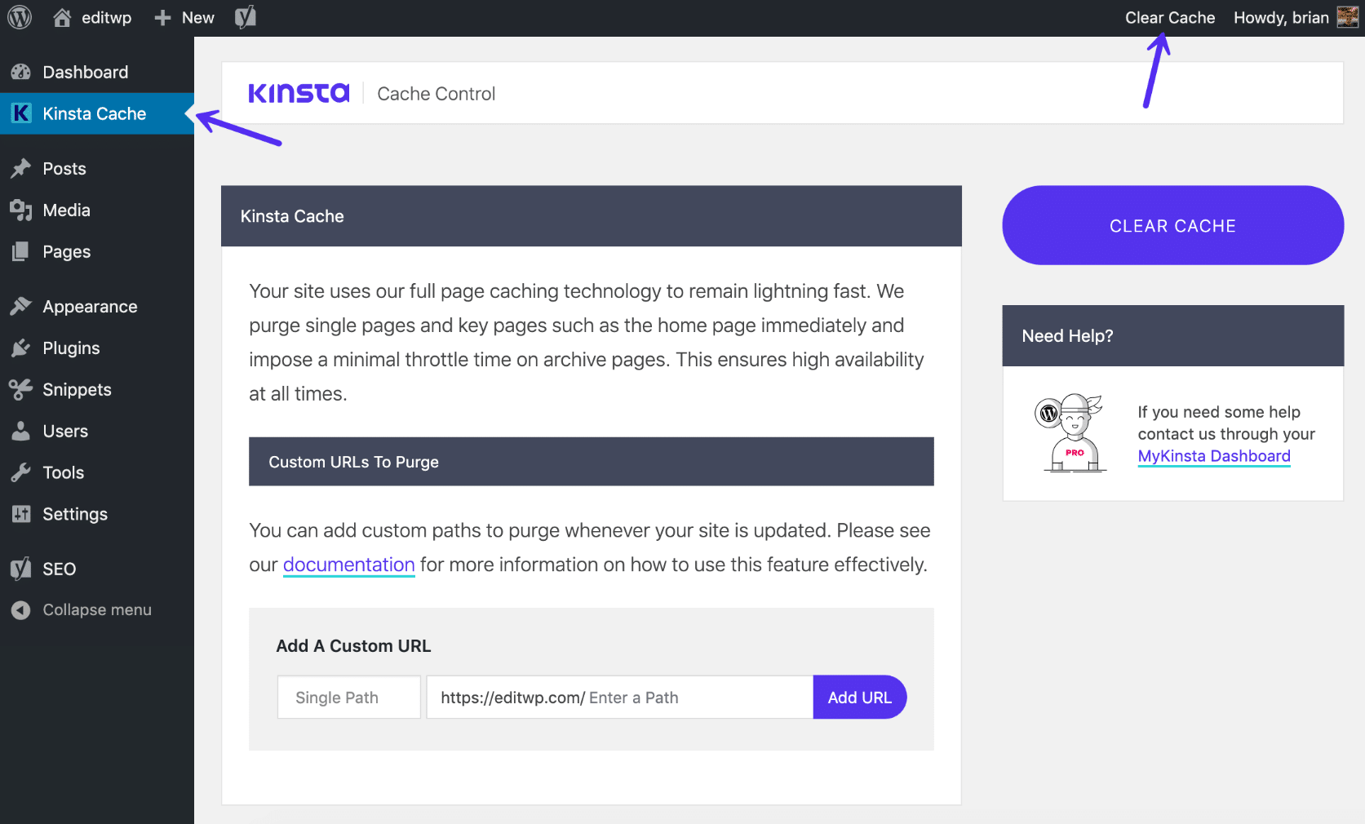
Task: Open the Snippets scissors icon
Action: click(x=20, y=389)
